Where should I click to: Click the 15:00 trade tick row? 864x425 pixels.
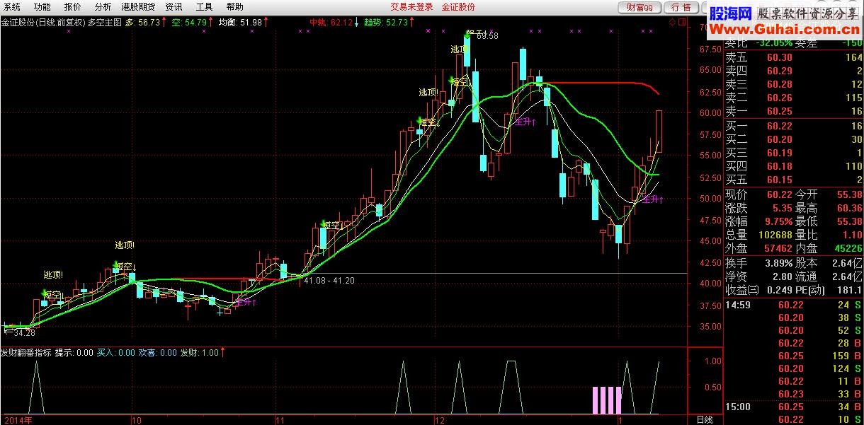pyautogui.click(x=794, y=407)
